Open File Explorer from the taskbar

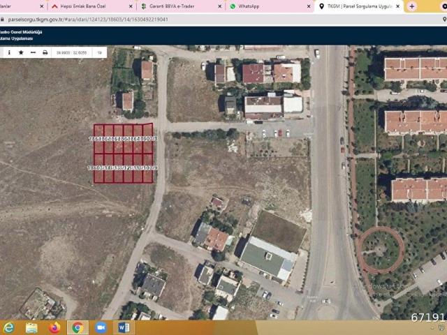(32, 327)
